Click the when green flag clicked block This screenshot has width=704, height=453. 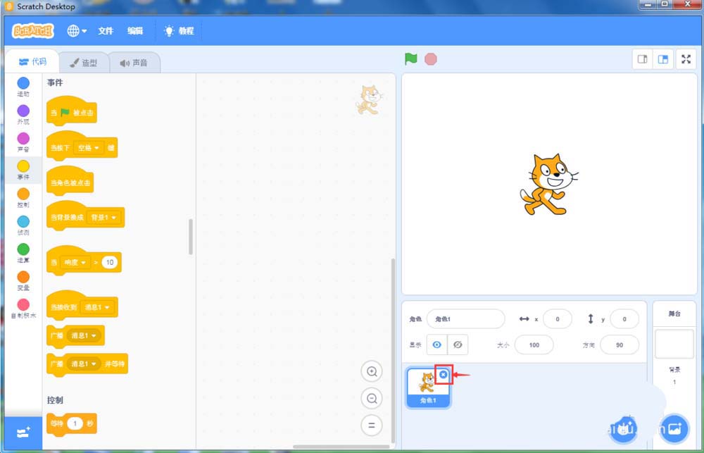71,111
